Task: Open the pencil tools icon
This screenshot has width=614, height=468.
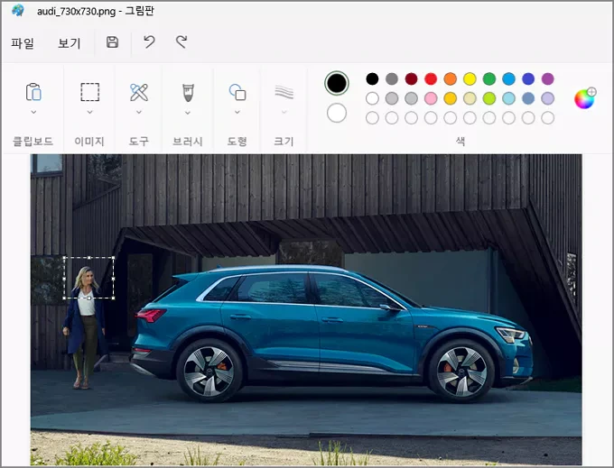Action: click(139, 92)
